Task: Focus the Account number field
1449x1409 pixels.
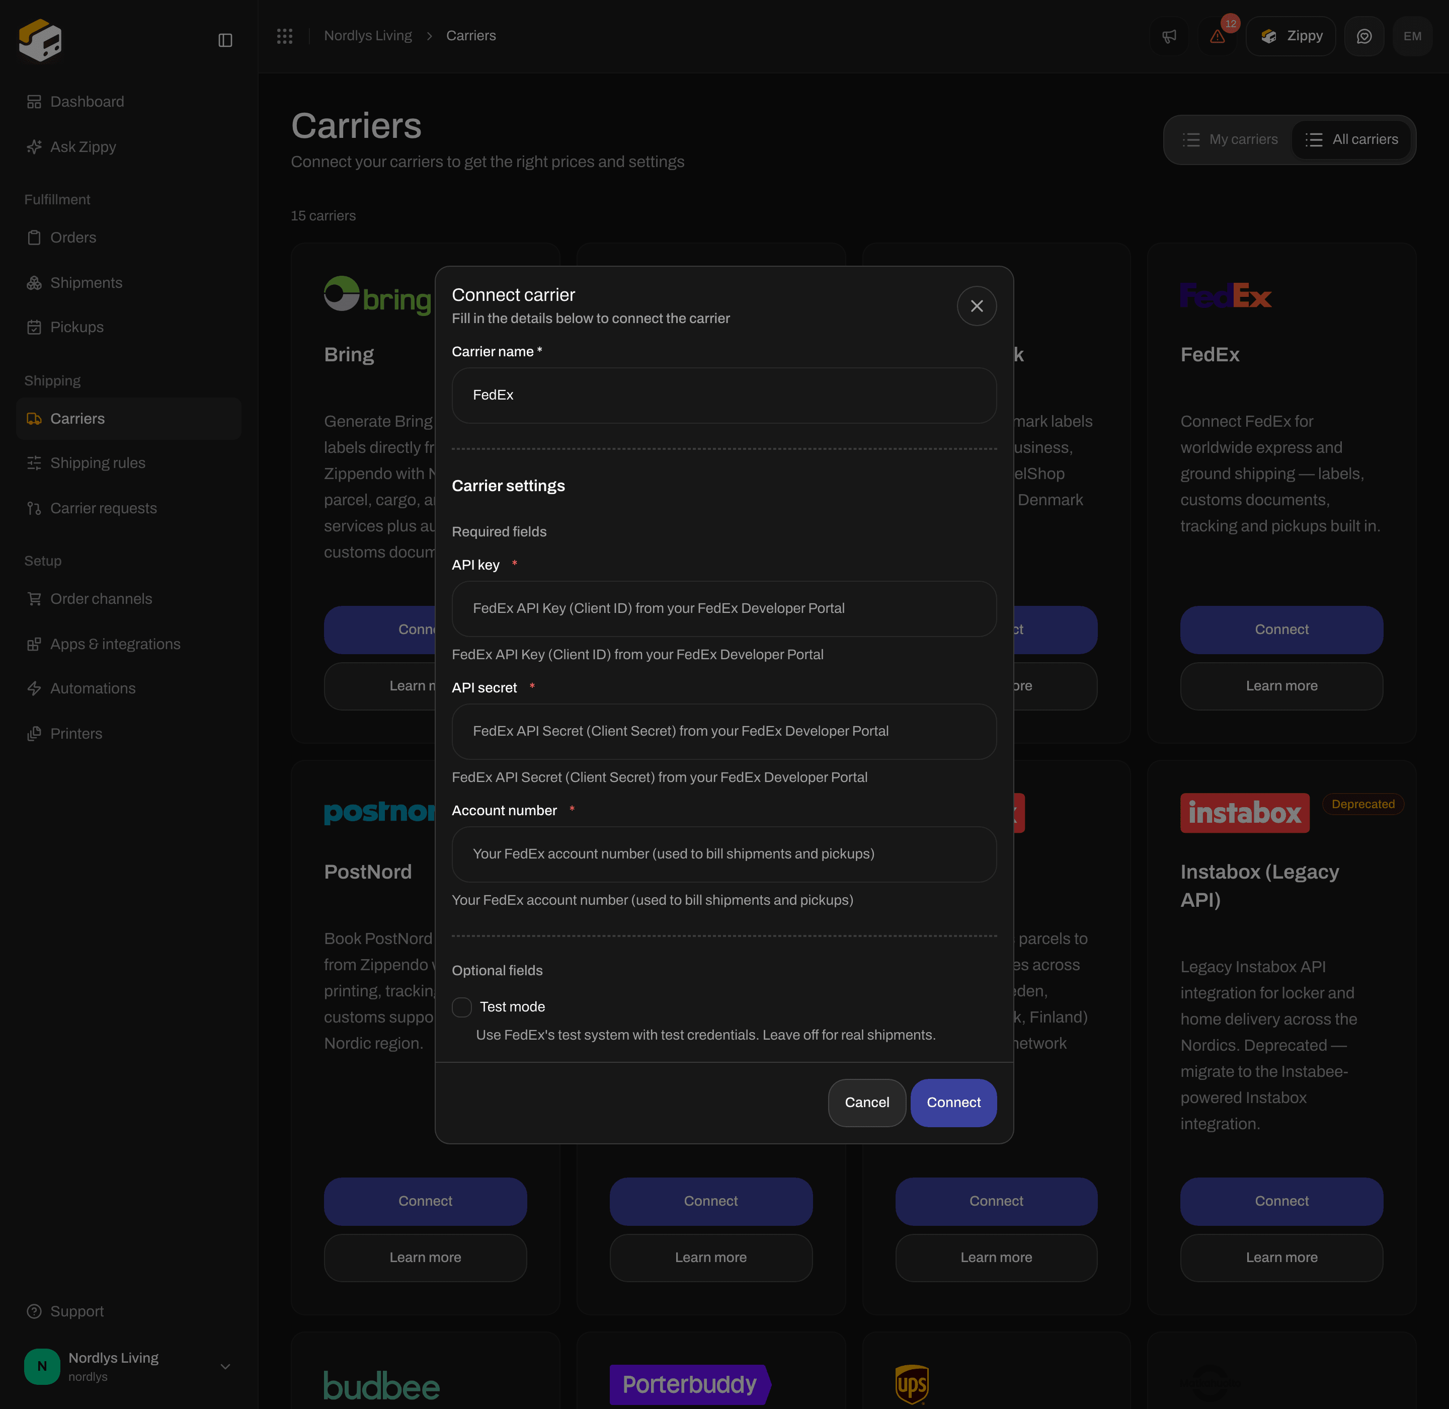Action: [x=724, y=854]
